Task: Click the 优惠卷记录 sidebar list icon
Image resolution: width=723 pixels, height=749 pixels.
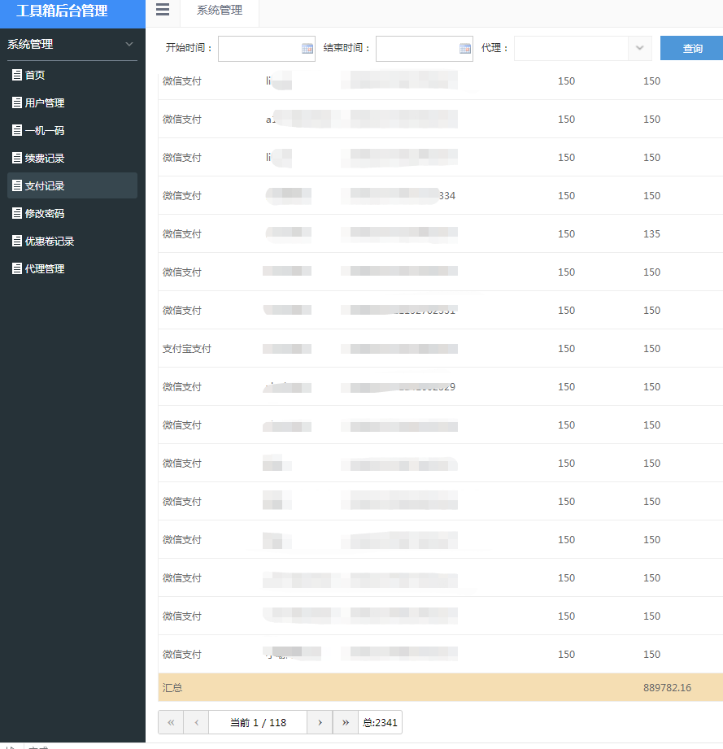Action: [x=17, y=241]
